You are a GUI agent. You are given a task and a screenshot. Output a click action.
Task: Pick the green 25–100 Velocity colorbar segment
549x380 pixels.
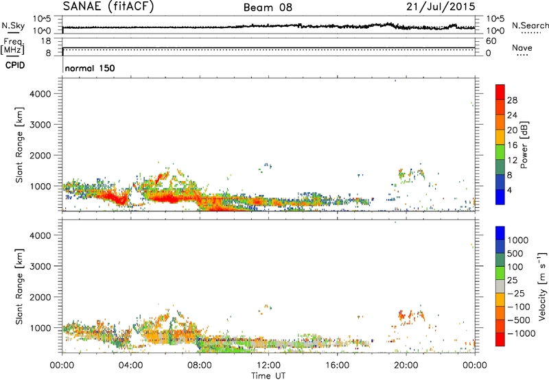(x=500, y=273)
